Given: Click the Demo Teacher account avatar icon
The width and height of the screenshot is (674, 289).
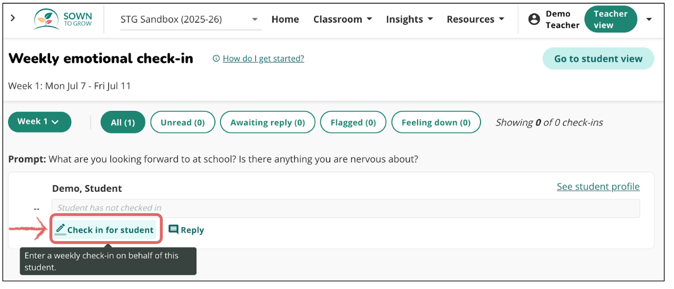Looking at the screenshot, I should pos(534,19).
